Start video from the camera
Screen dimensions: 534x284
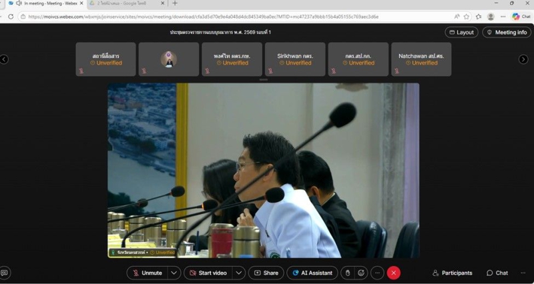pyautogui.click(x=207, y=273)
